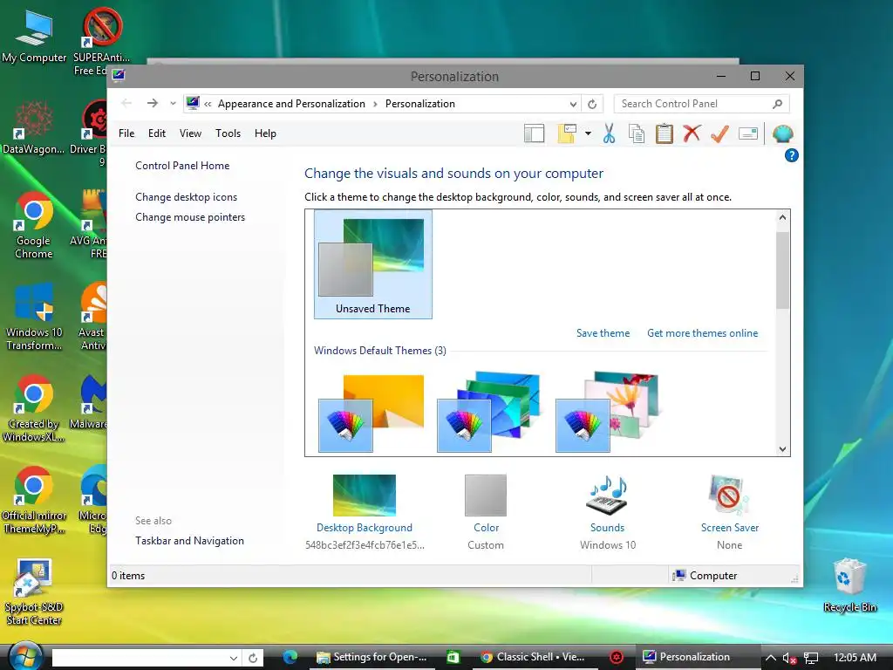Switch to Settings for Open-Shell taskbar window

[372, 657]
